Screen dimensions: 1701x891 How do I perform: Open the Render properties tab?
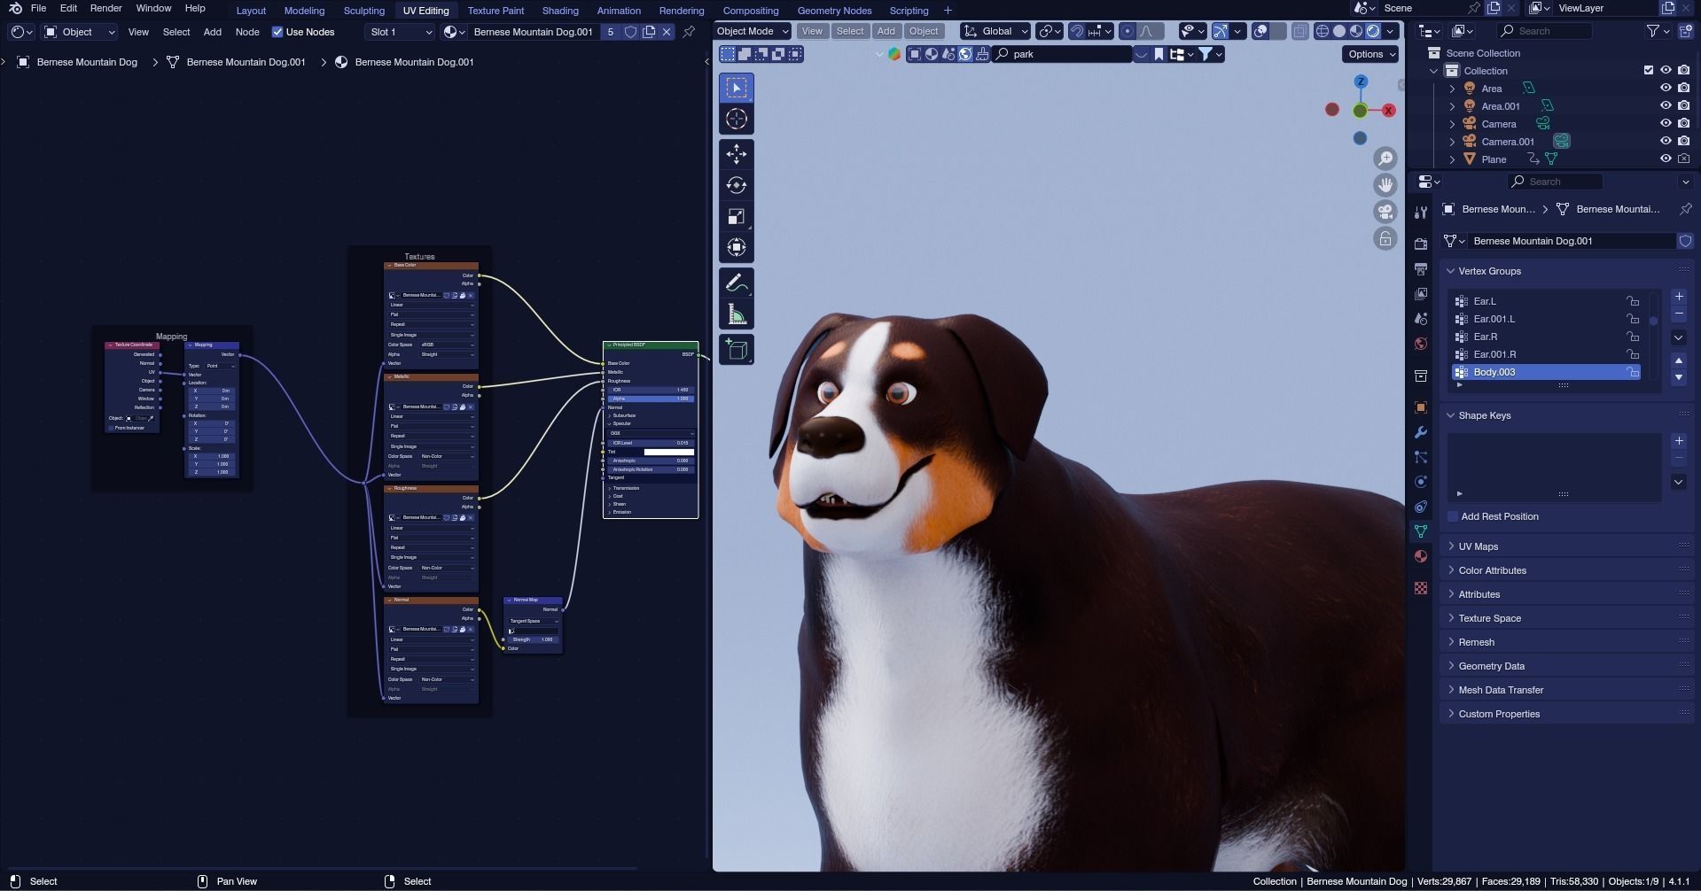coord(1421,244)
